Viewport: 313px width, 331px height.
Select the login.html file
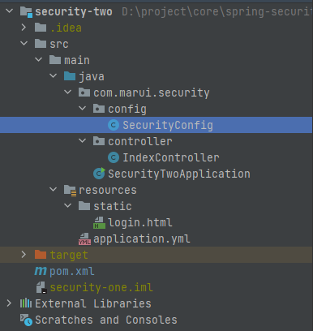[140, 223]
